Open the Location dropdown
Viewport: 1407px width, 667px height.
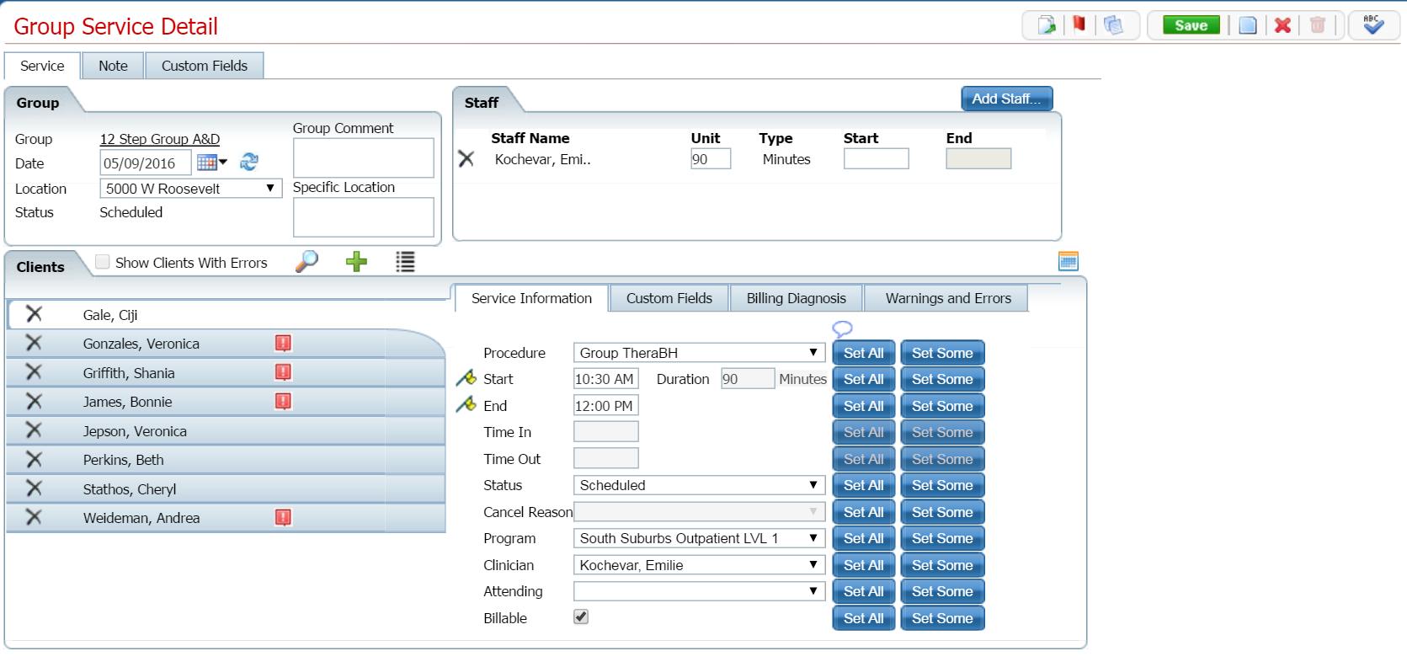tap(190, 189)
